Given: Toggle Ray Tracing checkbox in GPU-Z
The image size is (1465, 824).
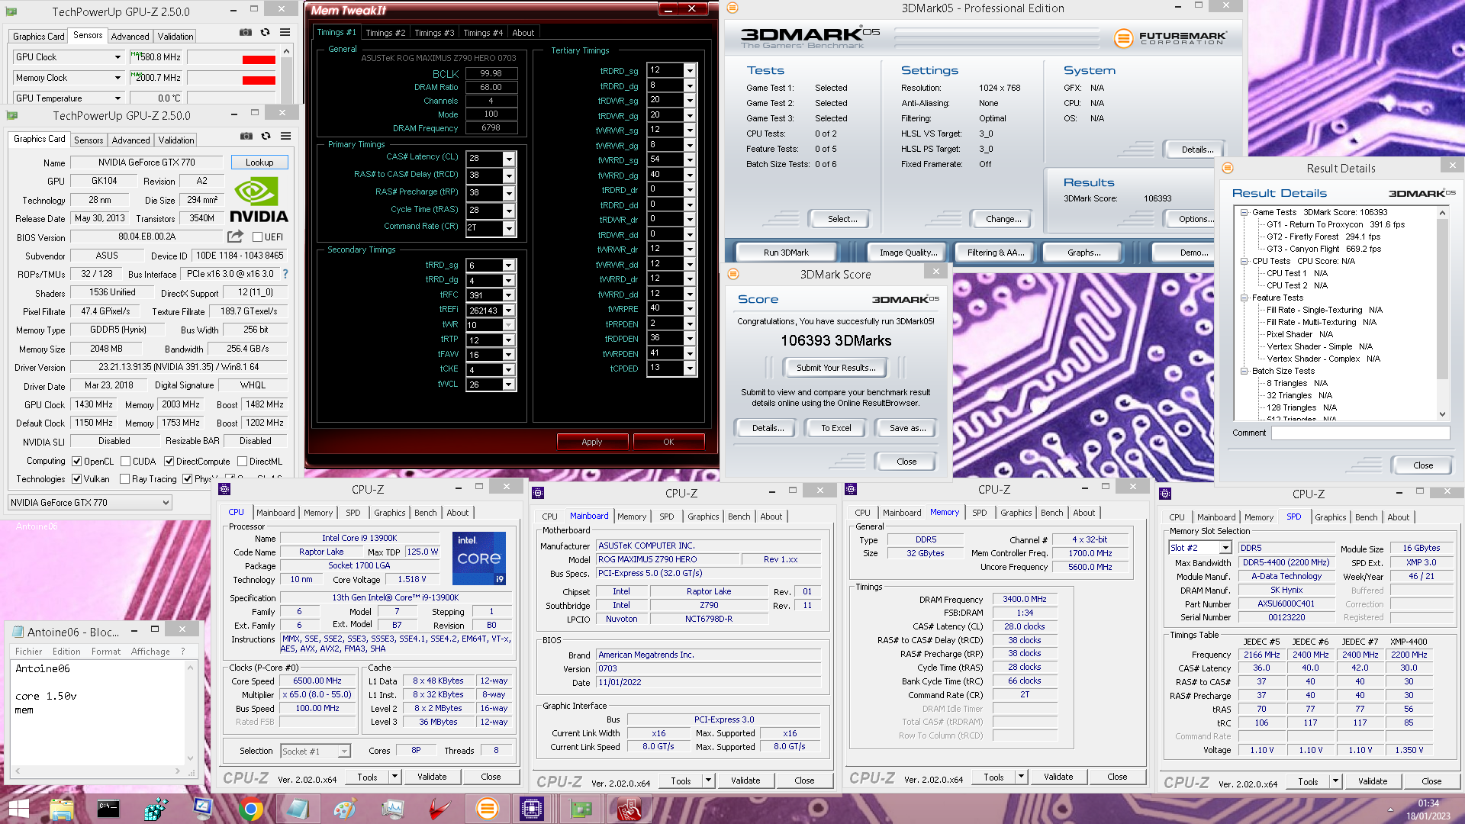Looking at the screenshot, I should pos(124,479).
